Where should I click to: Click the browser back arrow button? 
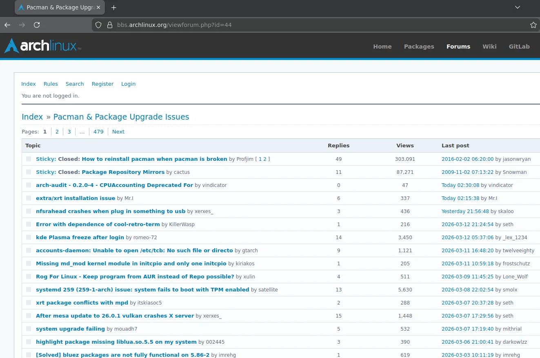tap(7, 25)
